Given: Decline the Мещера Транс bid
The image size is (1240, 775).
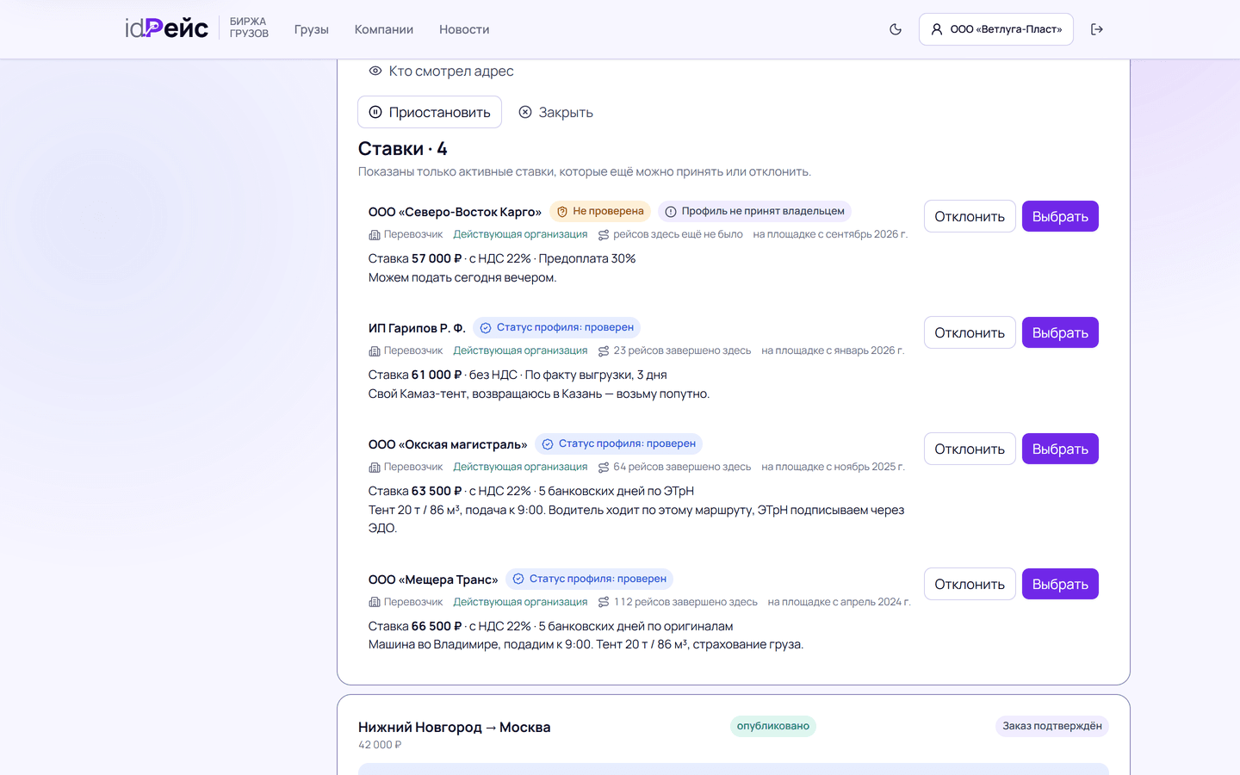Looking at the screenshot, I should coord(970,584).
